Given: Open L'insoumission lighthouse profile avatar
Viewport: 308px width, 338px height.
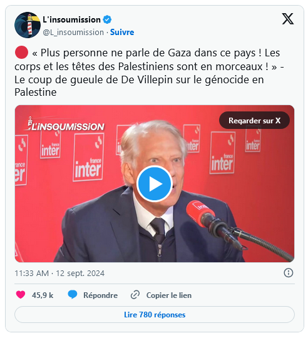Looking at the screenshot, I should point(28,25).
